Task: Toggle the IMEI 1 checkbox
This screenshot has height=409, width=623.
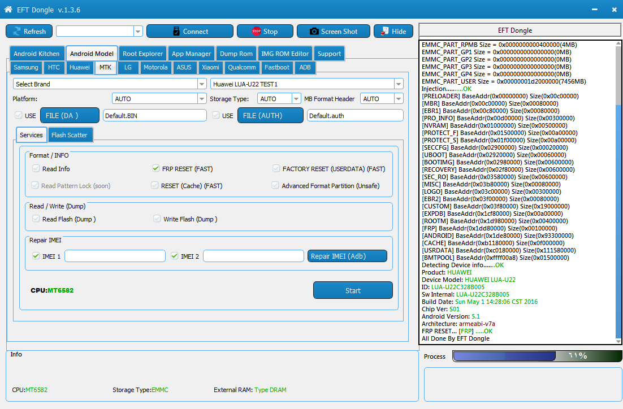Action: (36, 256)
